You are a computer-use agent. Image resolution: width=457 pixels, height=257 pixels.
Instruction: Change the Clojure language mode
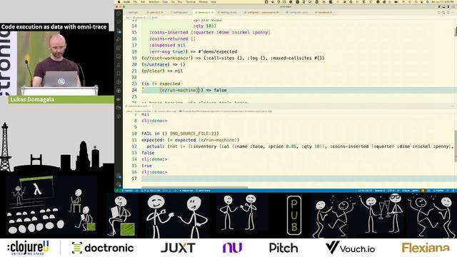coord(406,191)
